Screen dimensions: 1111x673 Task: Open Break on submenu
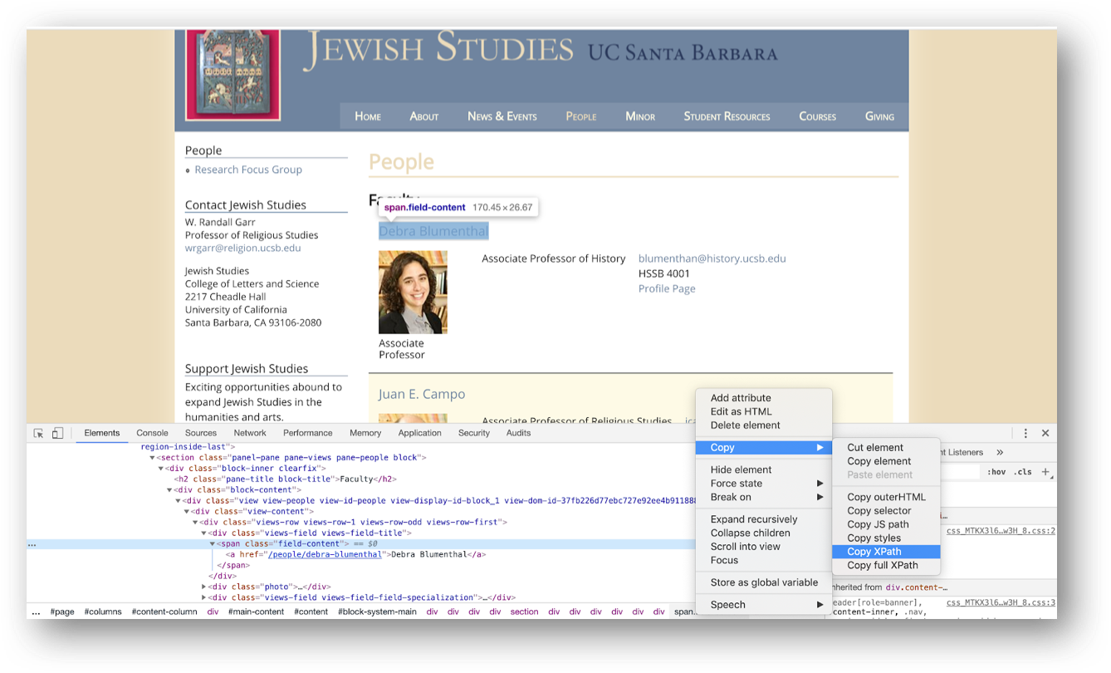pyautogui.click(x=763, y=497)
